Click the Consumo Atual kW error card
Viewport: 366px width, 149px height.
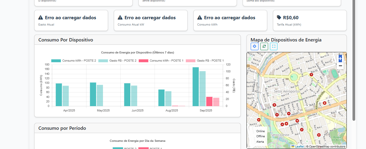click(150, 20)
